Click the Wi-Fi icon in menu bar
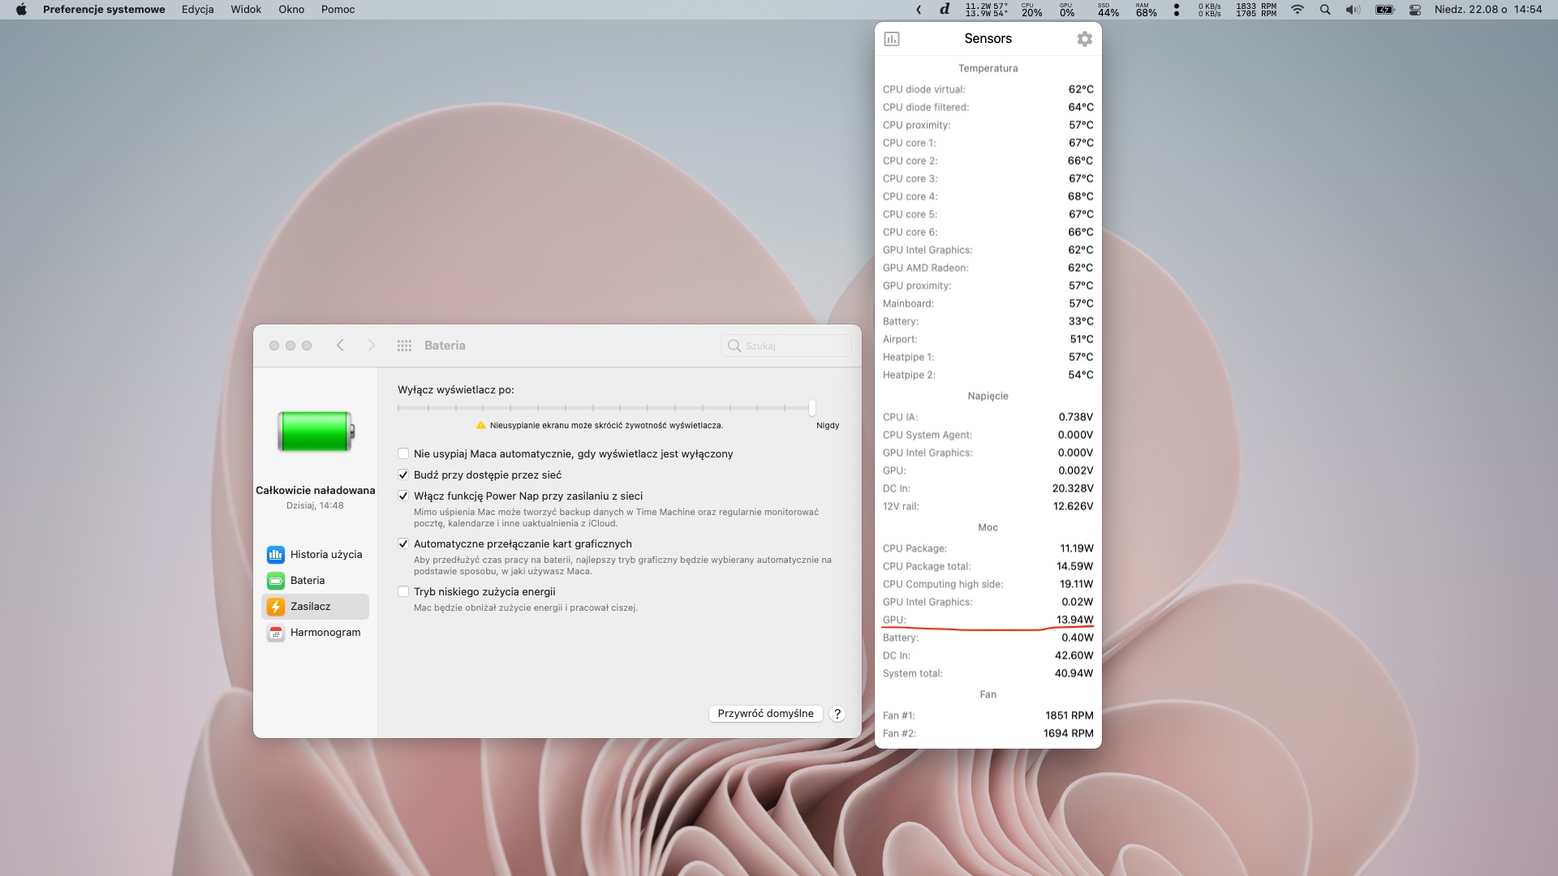Viewport: 1558px width, 876px height. (1297, 10)
